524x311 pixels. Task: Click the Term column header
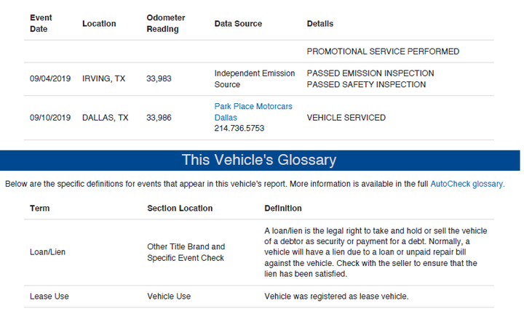39,209
